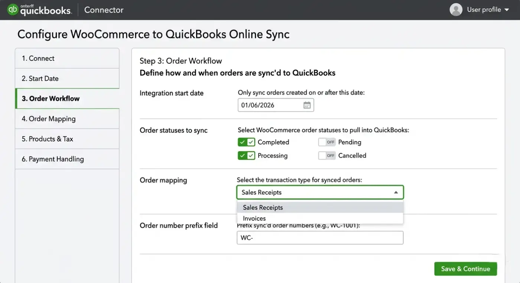This screenshot has height=283, width=520.
Task: Click the 'Order number prefix field' label
Action: point(179,226)
